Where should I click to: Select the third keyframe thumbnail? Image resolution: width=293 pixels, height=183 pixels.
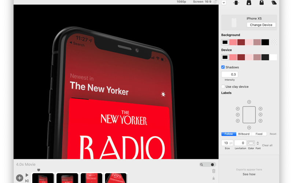pyautogui.click(x=92, y=178)
